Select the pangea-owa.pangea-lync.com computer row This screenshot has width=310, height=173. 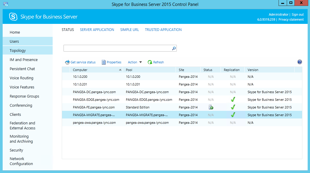pyautogui.click(x=182, y=123)
